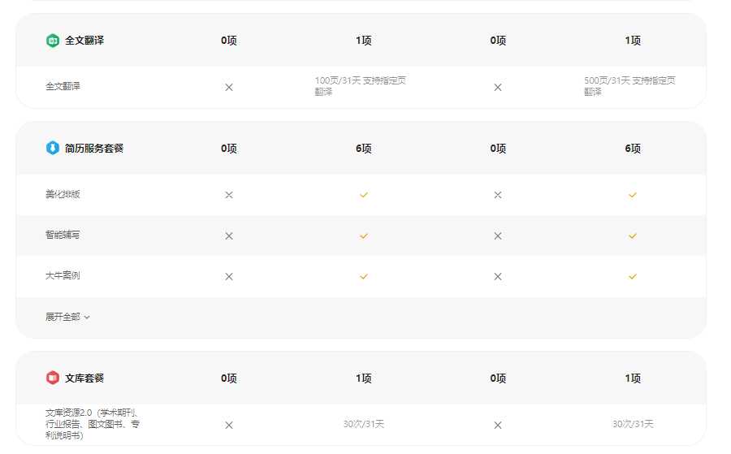Click the green 全文翻译 section icon
This screenshot has width=731, height=454.
[x=53, y=41]
